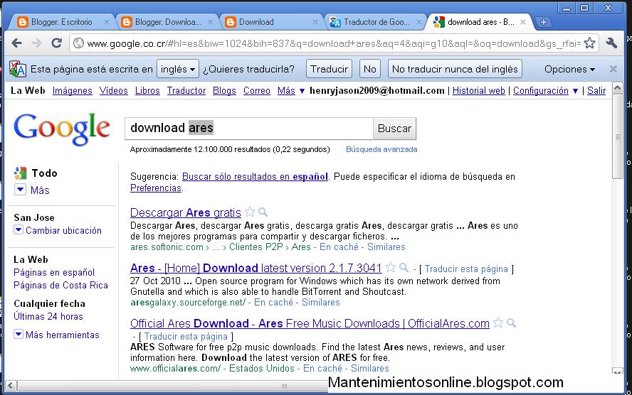Image resolution: width=632 pixels, height=395 pixels.
Task: Star the Ares Home Download result
Action: pyautogui.click(x=391, y=267)
